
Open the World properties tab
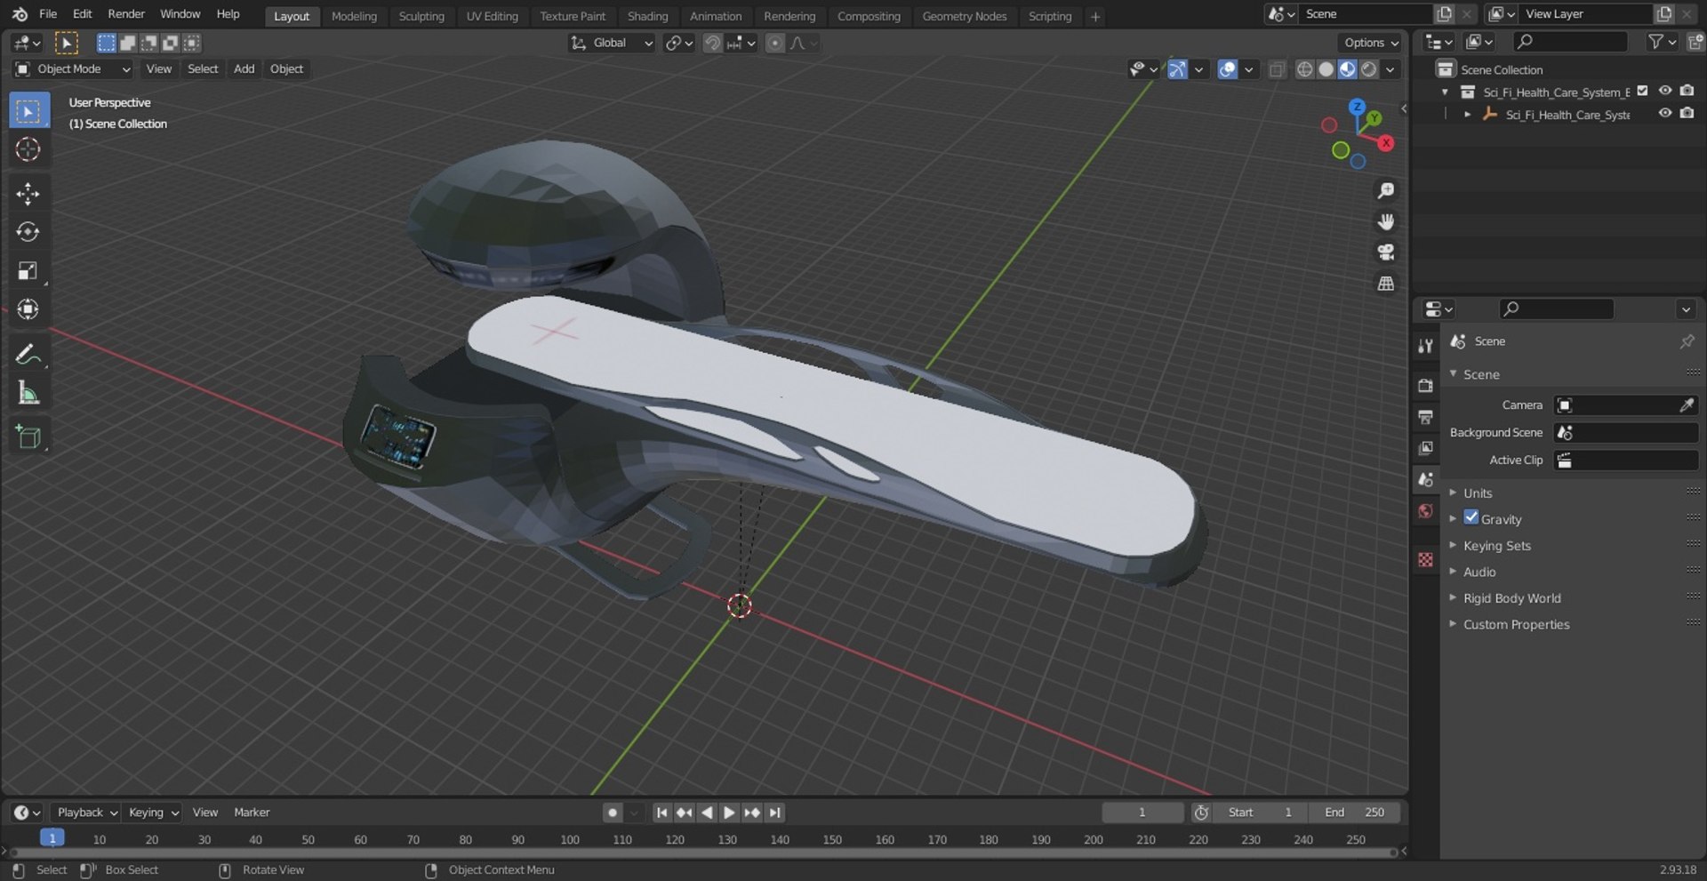pos(1425,510)
